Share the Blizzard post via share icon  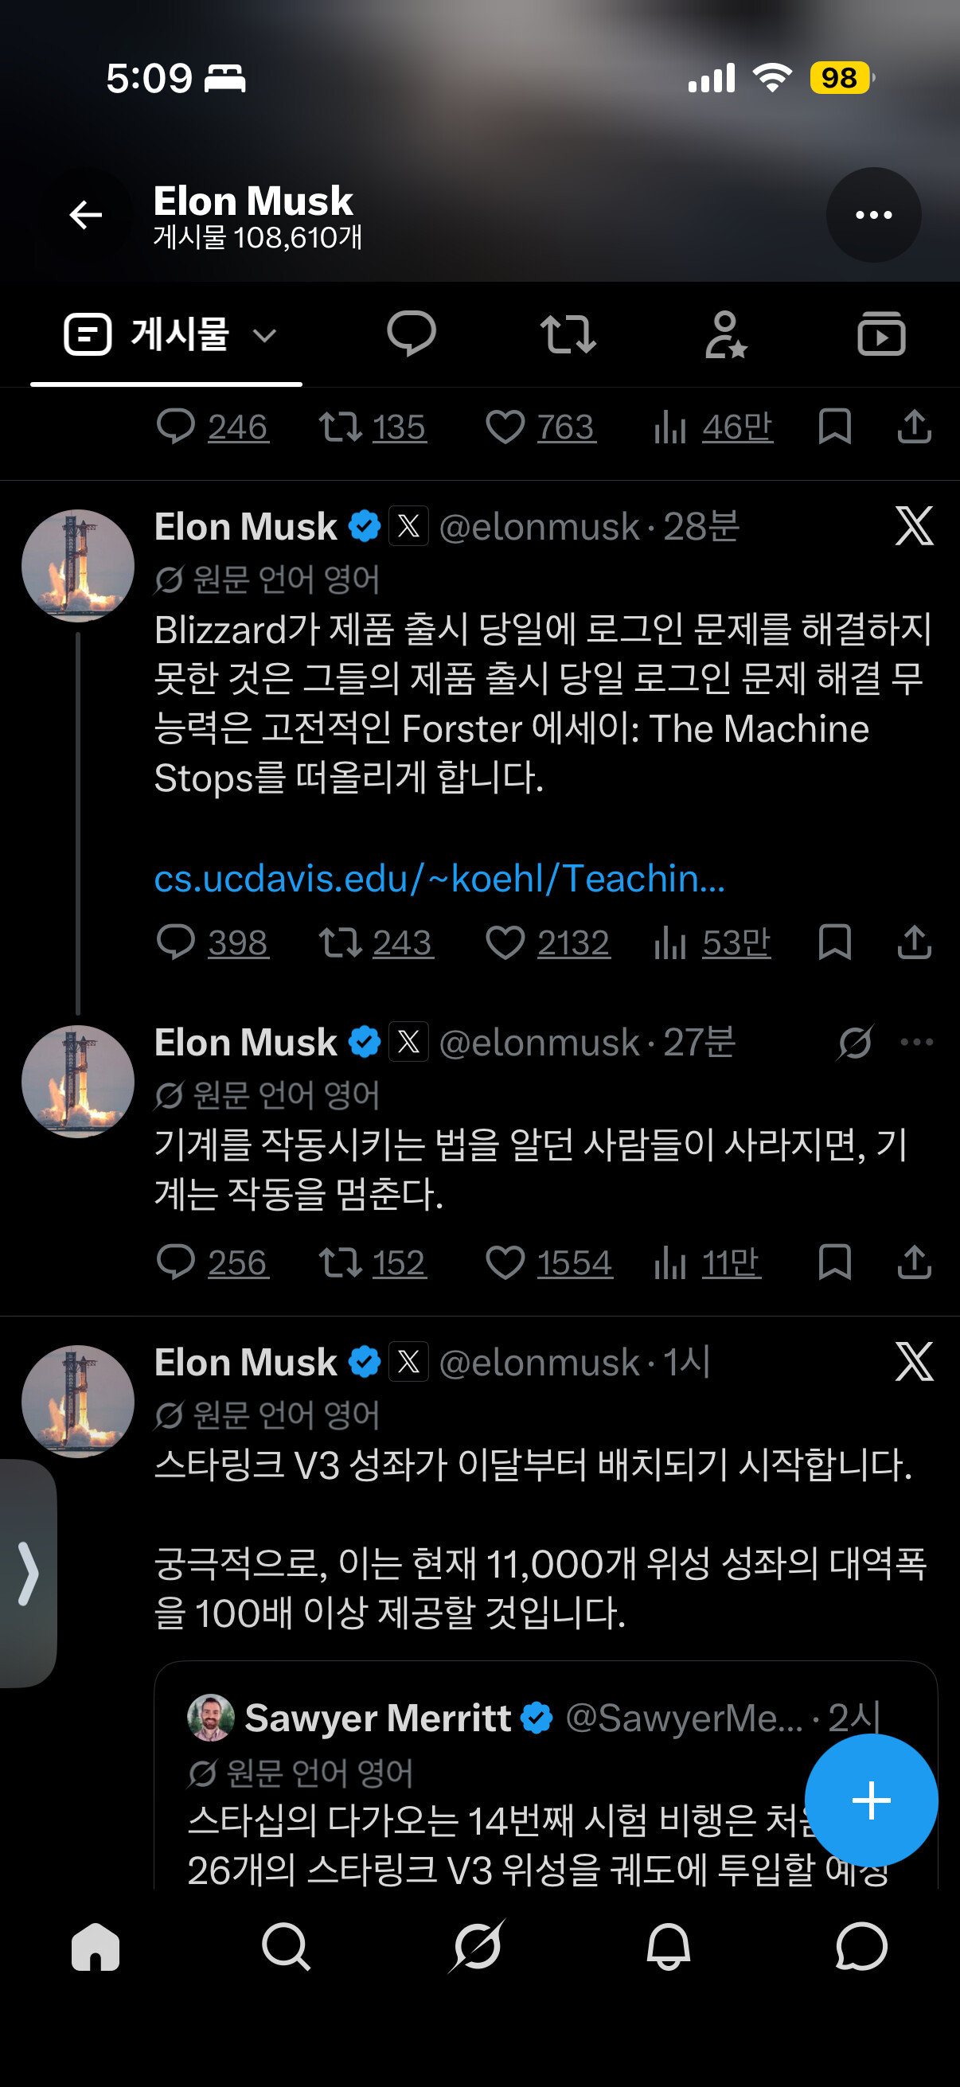click(914, 942)
